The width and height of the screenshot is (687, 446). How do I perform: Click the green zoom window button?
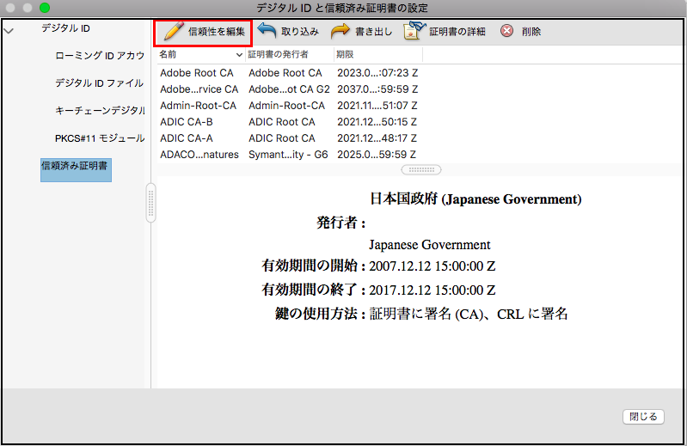(x=44, y=8)
